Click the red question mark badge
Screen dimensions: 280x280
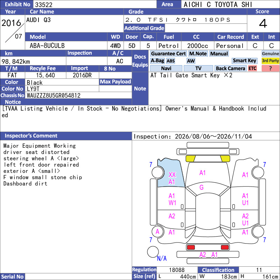coord(270,68)
